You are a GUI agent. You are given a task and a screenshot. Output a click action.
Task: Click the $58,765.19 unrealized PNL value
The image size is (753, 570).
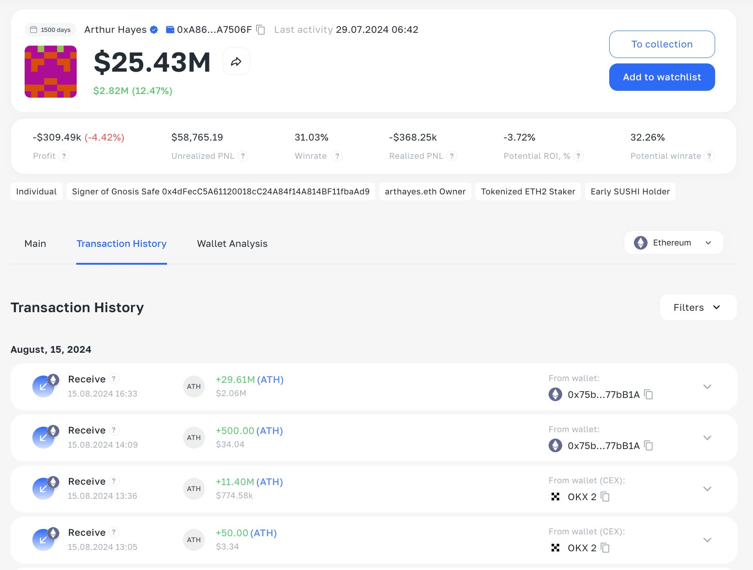(x=197, y=137)
